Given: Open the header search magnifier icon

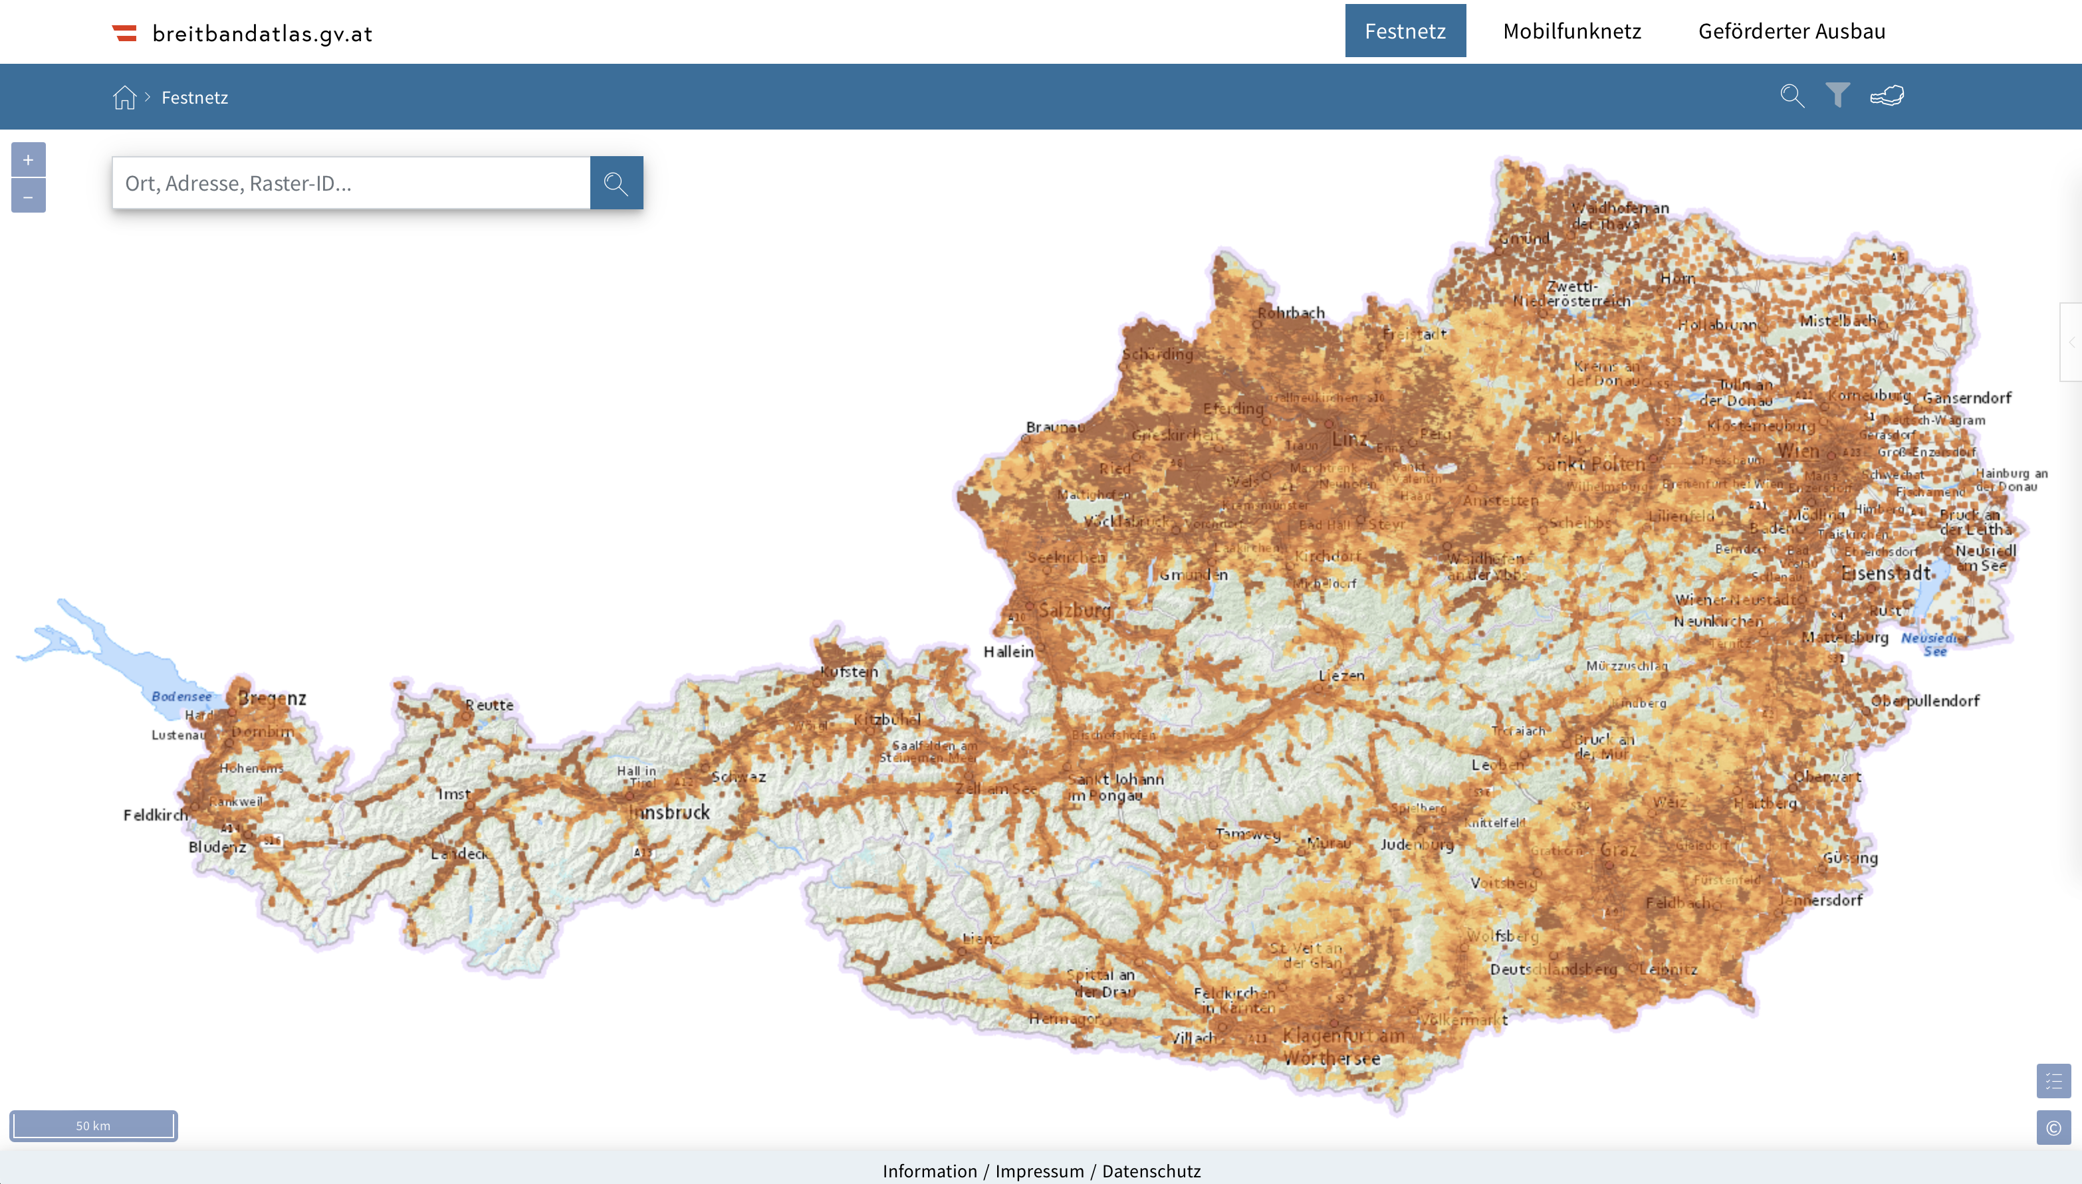Looking at the screenshot, I should [x=1792, y=96].
